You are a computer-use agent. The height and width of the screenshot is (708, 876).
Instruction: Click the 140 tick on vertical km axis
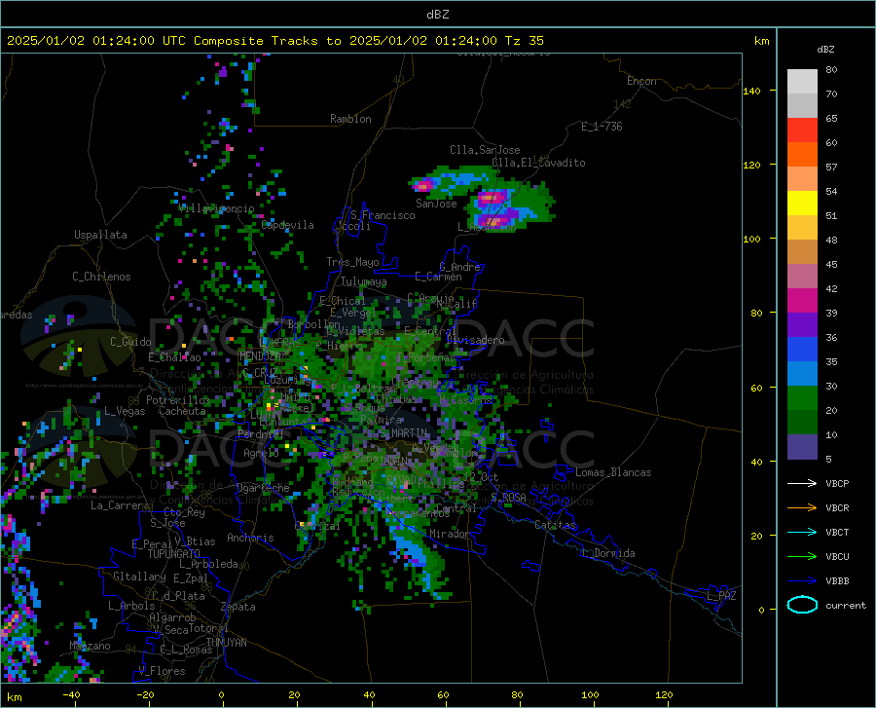point(751,92)
